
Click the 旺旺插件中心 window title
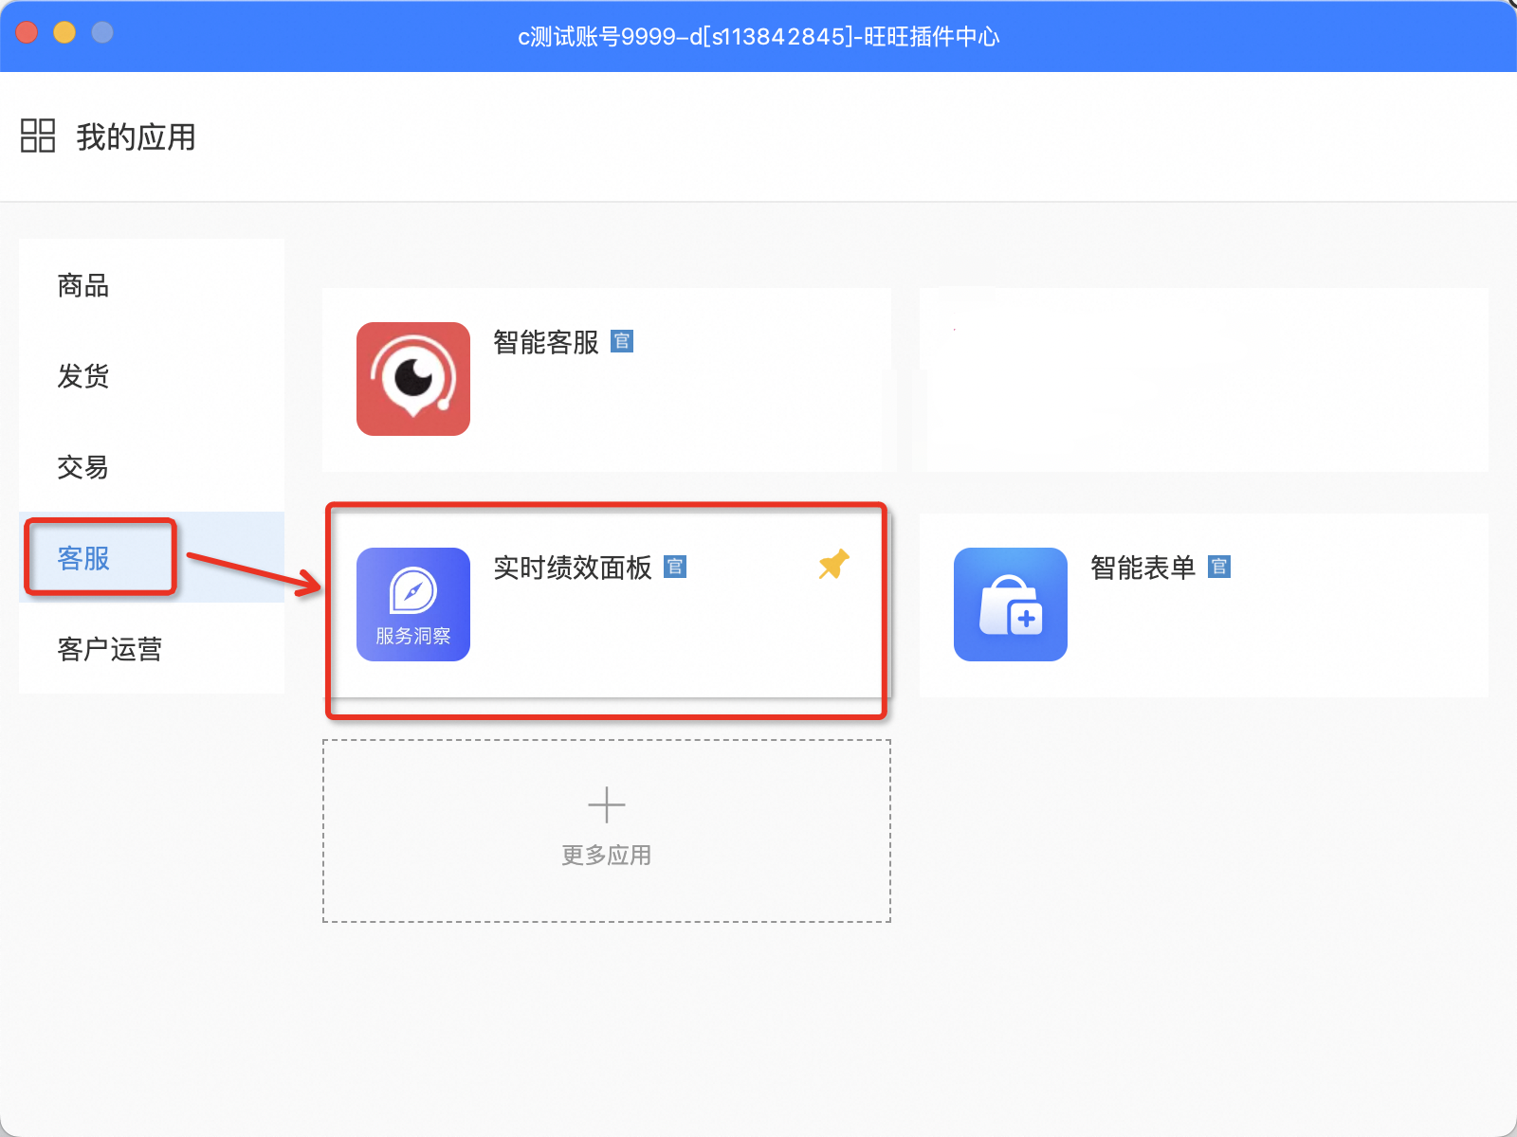[758, 36]
